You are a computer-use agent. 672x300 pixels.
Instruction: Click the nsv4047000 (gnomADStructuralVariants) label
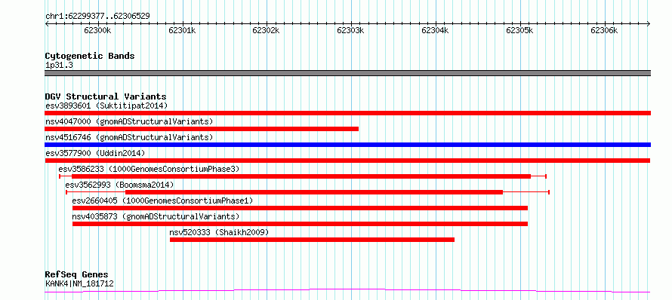(x=129, y=121)
